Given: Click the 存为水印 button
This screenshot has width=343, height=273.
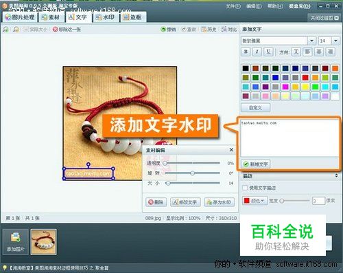Looking at the screenshot, I should [x=220, y=202].
